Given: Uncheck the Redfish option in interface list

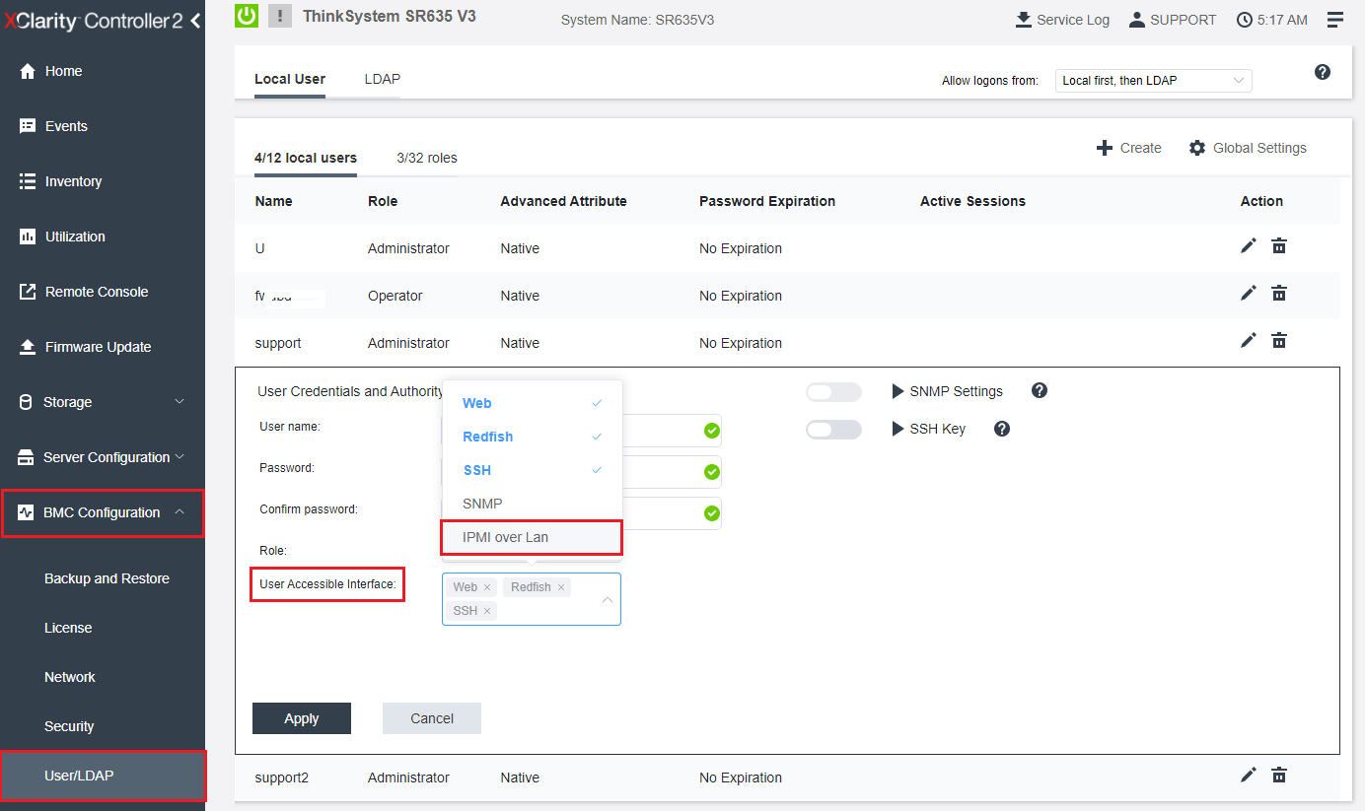Looking at the screenshot, I should pos(532,437).
